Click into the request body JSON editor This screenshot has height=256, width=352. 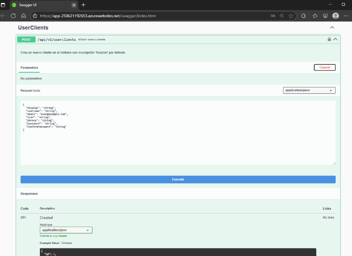point(178,133)
